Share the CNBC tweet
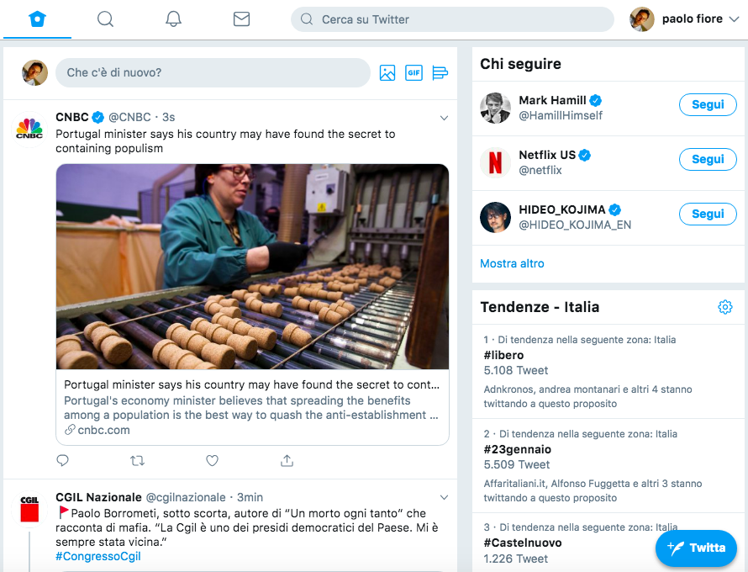Image resolution: width=748 pixels, height=572 pixels. (x=287, y=460)
